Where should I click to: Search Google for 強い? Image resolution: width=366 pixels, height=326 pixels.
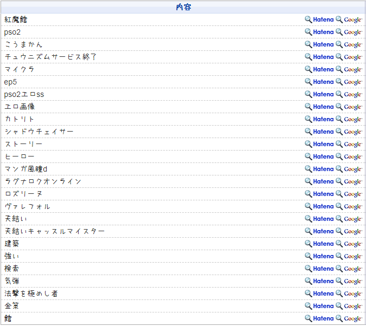tap(349, 256)
